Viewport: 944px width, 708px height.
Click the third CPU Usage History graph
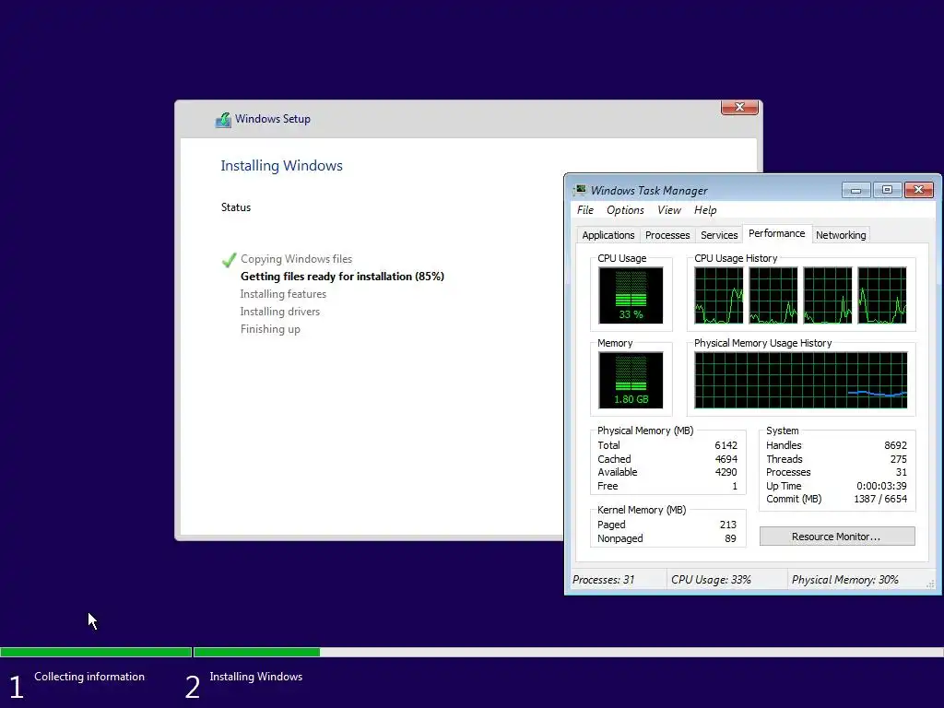(x=828, y=296)
